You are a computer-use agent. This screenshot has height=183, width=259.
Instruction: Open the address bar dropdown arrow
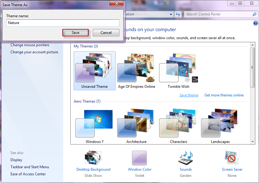(x=171, y=14)
